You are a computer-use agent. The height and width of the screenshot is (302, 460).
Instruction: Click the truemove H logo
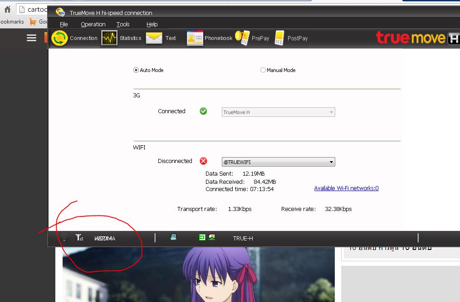coord(418,38)
